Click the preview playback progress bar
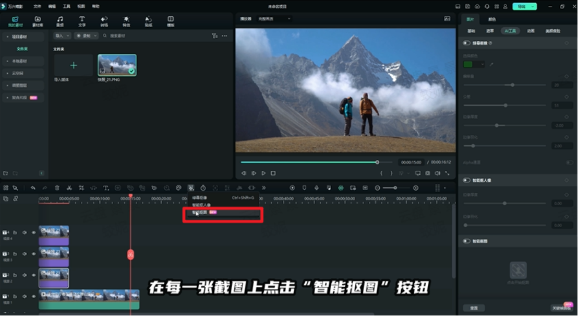The width and height of the screenshot is (578, 316). (x=317, y=162)
